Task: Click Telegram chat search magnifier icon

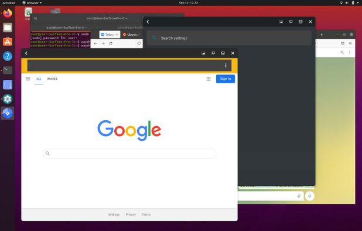Action: click(342, 52)
